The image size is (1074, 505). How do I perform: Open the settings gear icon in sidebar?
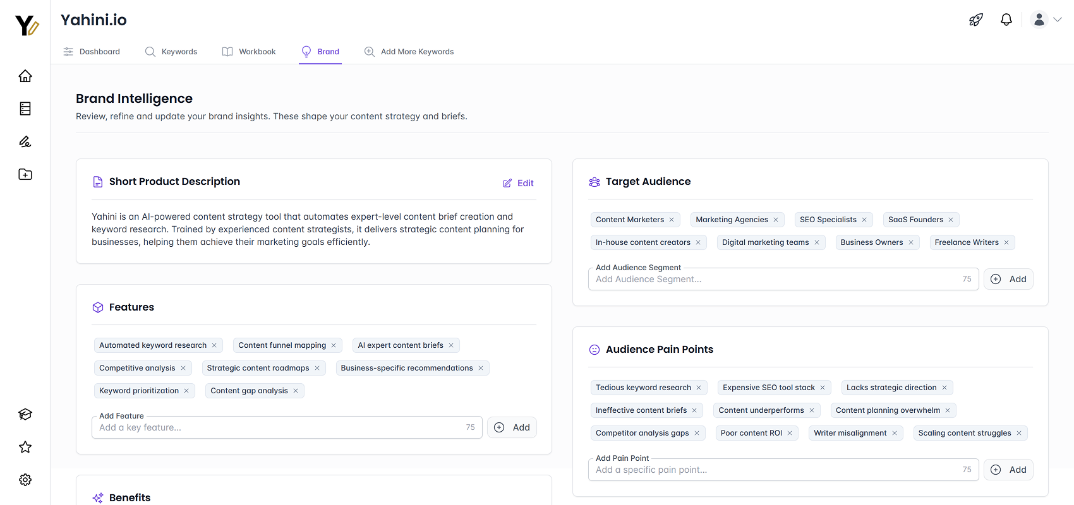(x=25, y=480)
